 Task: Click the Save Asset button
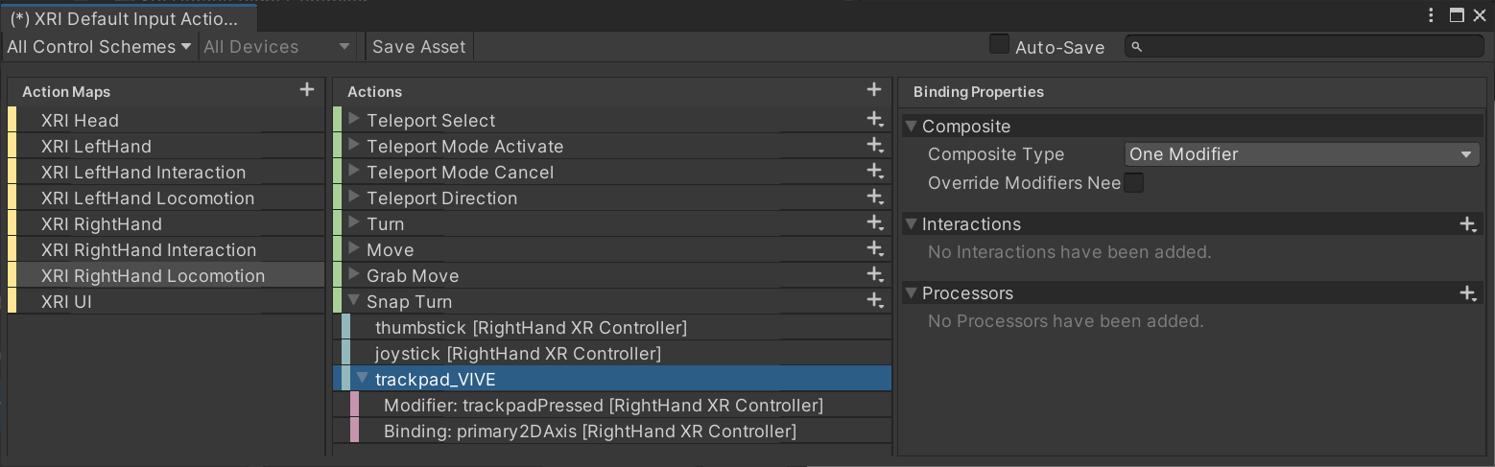[418, 46]
